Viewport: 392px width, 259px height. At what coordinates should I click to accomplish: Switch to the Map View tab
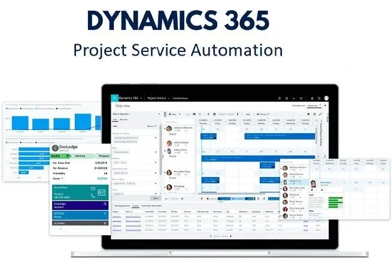coord(124,120)
